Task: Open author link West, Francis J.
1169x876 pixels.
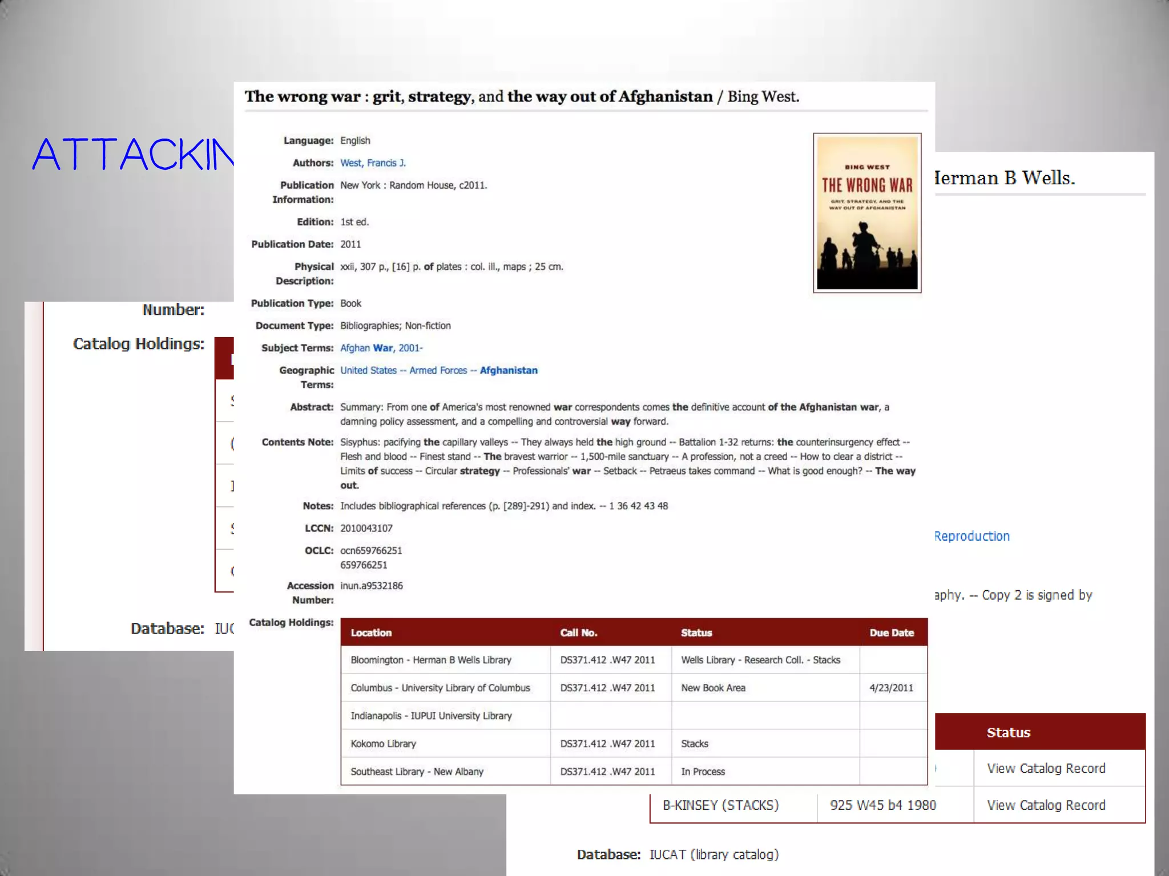Action: tap(373, 163)
